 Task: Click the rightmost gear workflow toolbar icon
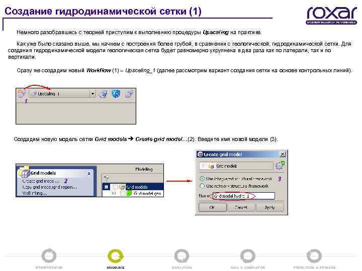pos(129,93)
